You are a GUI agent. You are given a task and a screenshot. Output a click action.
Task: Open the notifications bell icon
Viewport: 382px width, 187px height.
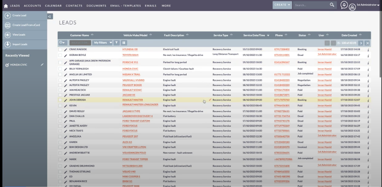[x=344, y=5]
